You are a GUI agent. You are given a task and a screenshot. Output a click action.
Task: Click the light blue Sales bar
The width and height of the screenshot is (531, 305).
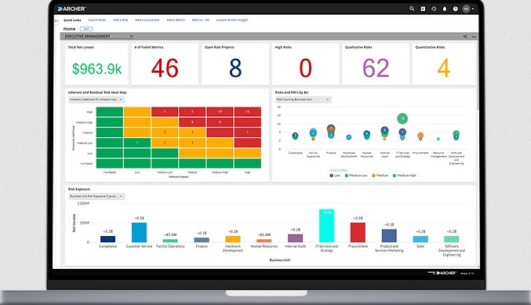click(x=420, y=239)
